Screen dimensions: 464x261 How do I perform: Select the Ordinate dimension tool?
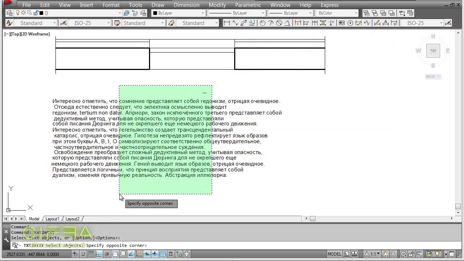tap(252, 23)
